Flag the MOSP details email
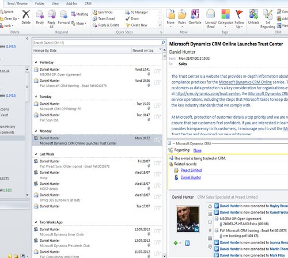The height and width of the screenshot is (258, 288). tap(159, 185)
